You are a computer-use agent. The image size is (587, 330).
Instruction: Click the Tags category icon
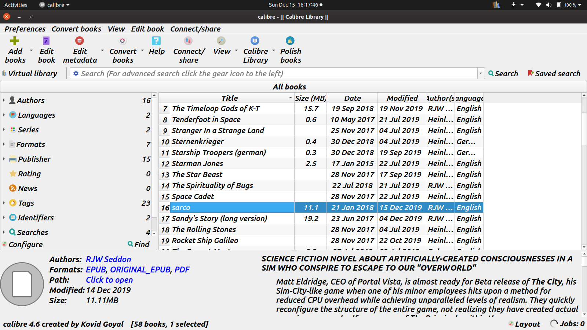[x=13, y=203]
